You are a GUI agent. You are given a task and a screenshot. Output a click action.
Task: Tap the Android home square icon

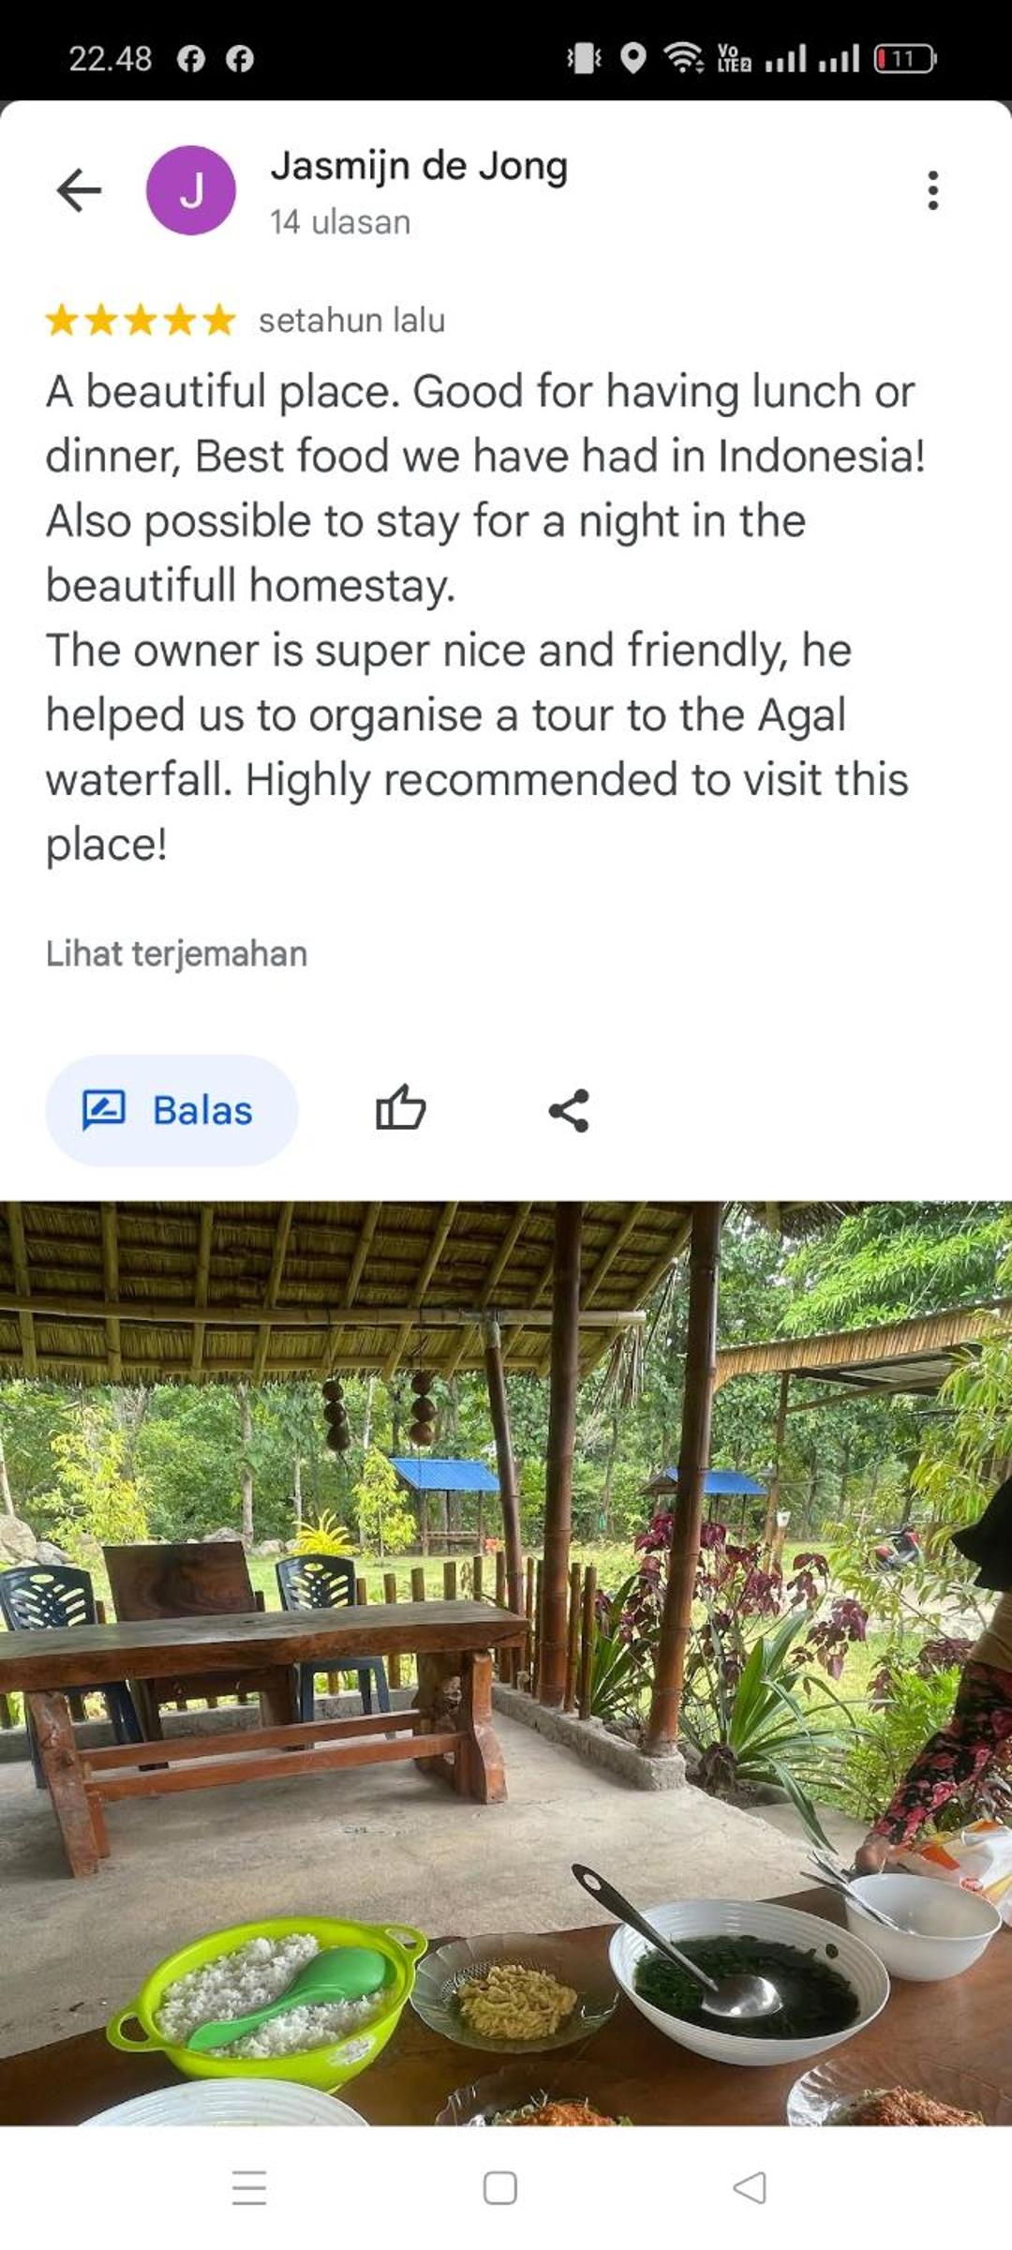(x=499, y=2187)
